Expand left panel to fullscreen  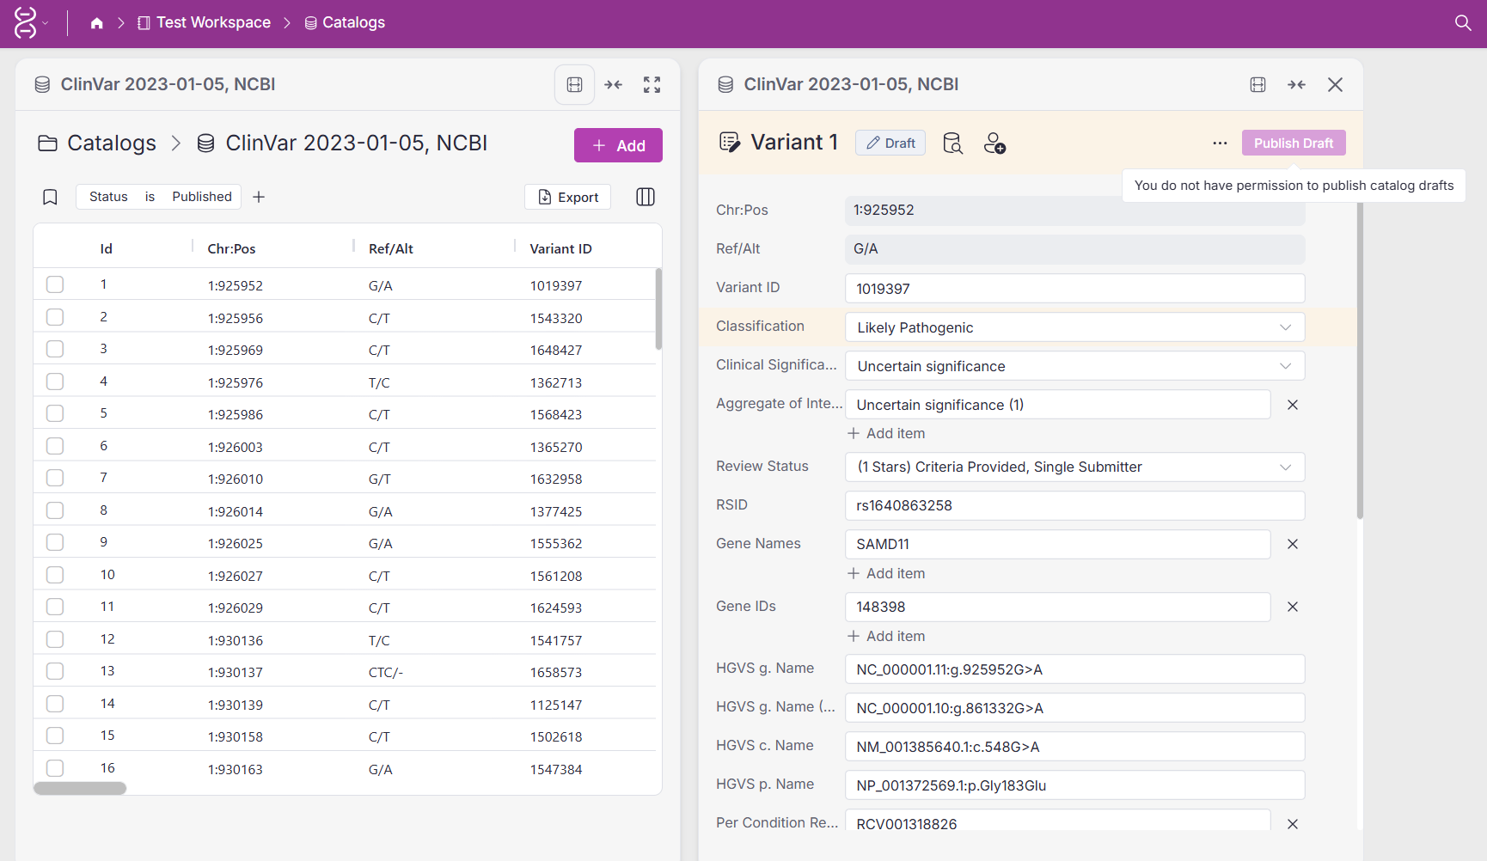(652, 84)
